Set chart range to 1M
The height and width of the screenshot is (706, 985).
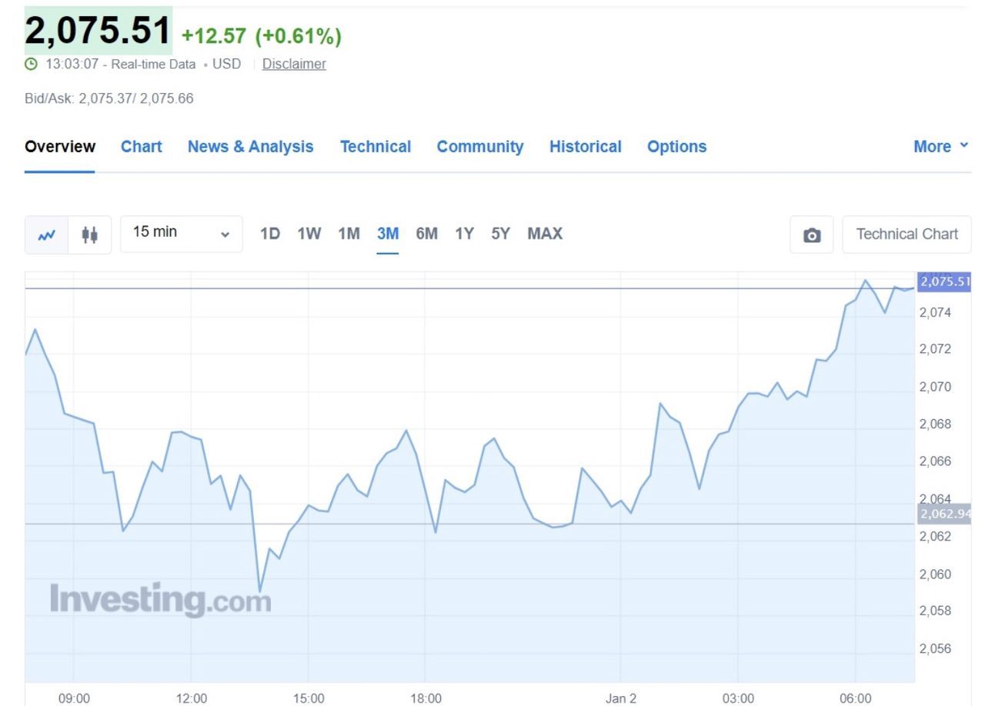tap(349, 233)
